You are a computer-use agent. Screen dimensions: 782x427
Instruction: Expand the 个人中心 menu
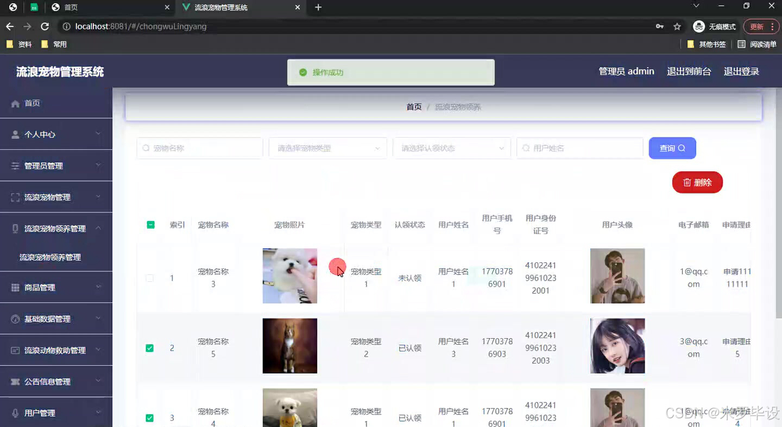pyautogui.click(x=98, y=134)
